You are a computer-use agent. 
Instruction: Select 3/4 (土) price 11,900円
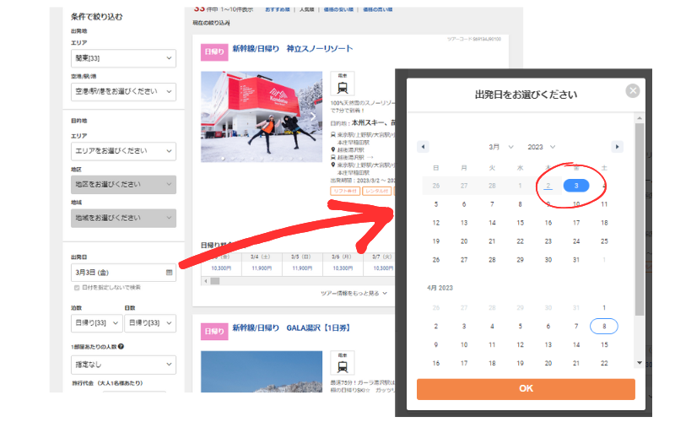pos(262,268)
